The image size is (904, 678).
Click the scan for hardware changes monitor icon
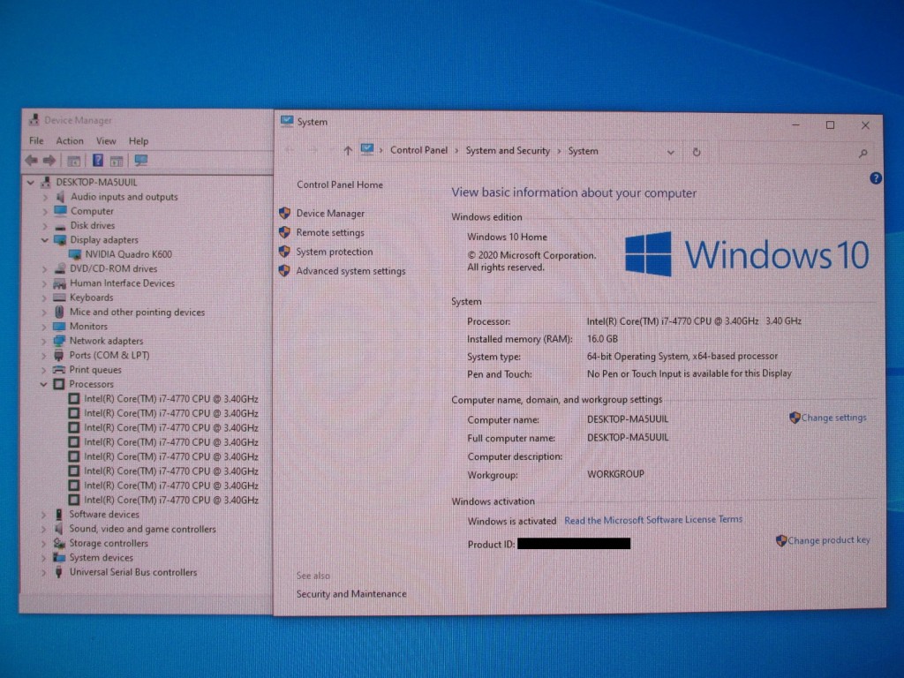[x=141, y=161]
